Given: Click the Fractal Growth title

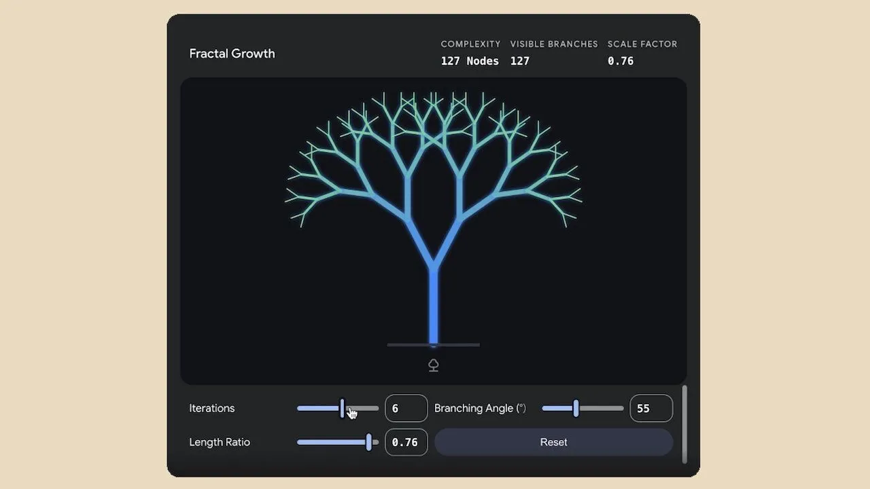Looking at the screenshot, I should pos(232,54).
